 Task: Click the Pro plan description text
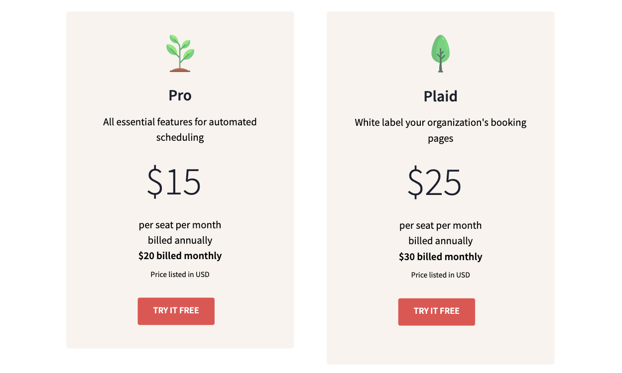coord(180,129)
